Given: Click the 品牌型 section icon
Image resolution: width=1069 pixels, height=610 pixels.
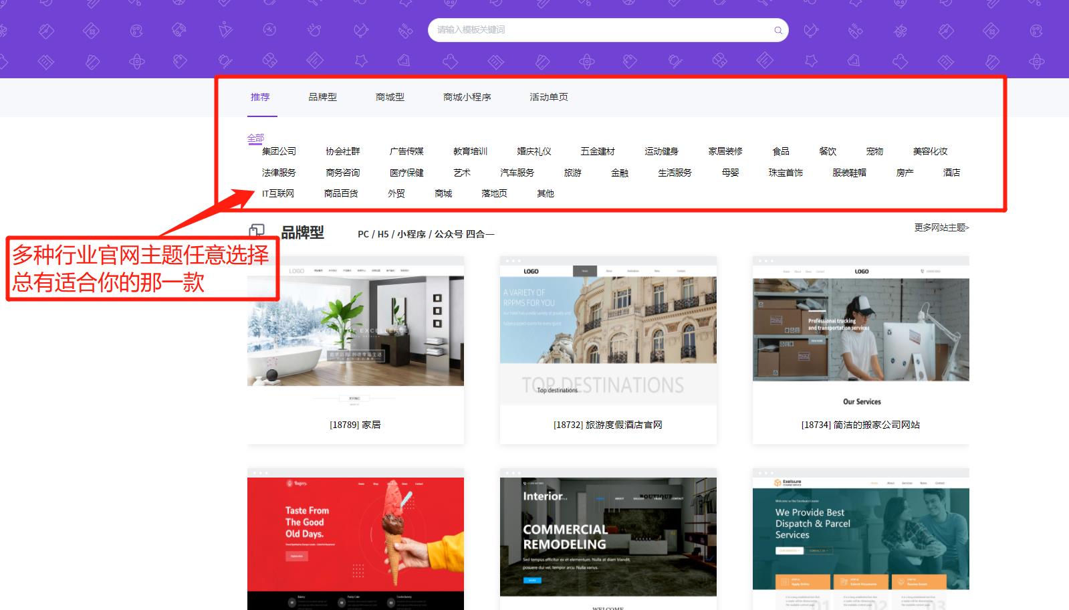Looking at the screenshot, I should pos(257,231).
